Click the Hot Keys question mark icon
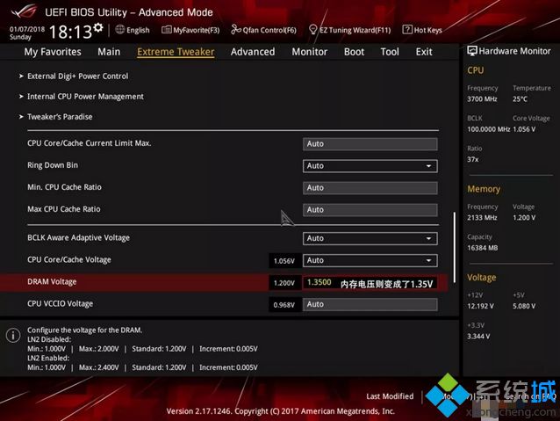 point(407,30)
